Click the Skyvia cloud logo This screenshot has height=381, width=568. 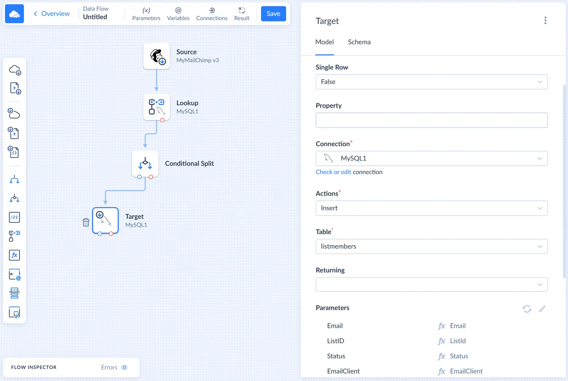point(14,14)
